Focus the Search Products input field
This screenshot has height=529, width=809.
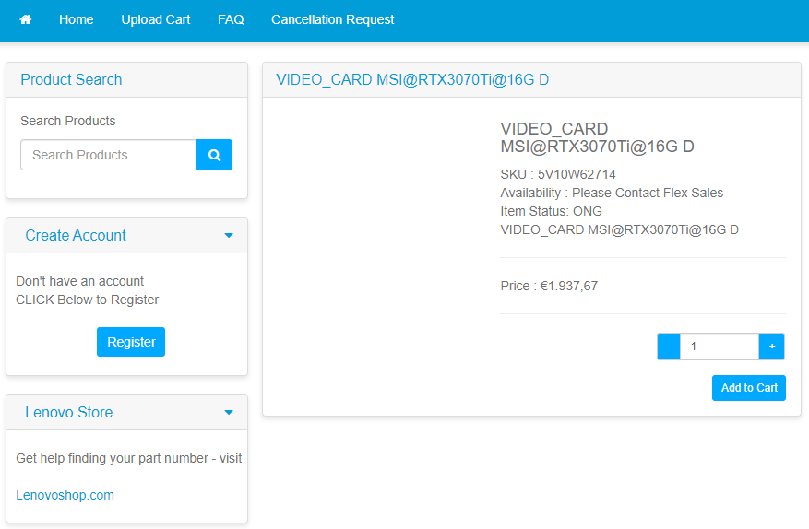tap(109, 155)
